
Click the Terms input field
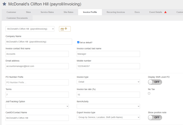coord(37,95)
